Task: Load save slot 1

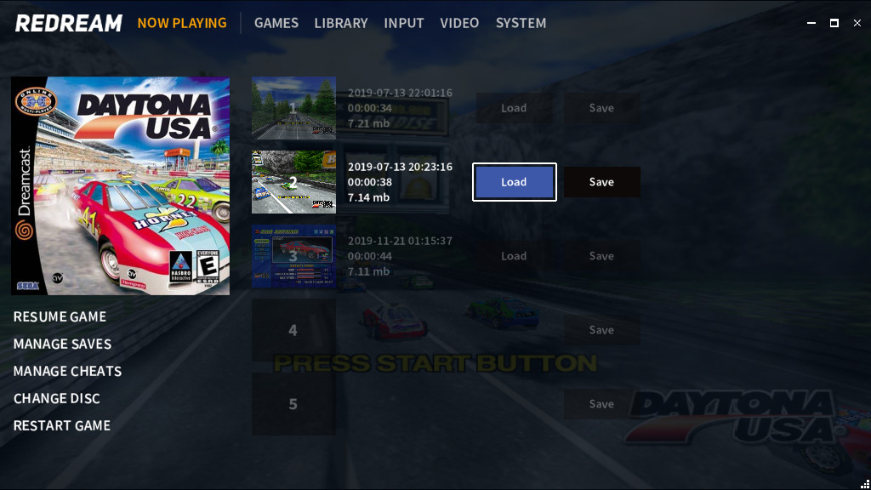Action: point(514,108)
